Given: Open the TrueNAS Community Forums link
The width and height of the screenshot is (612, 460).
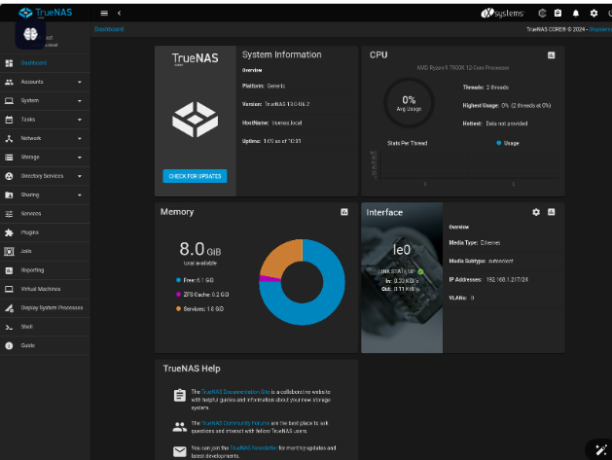Looking at the screenshot, I should coord(241,424).
